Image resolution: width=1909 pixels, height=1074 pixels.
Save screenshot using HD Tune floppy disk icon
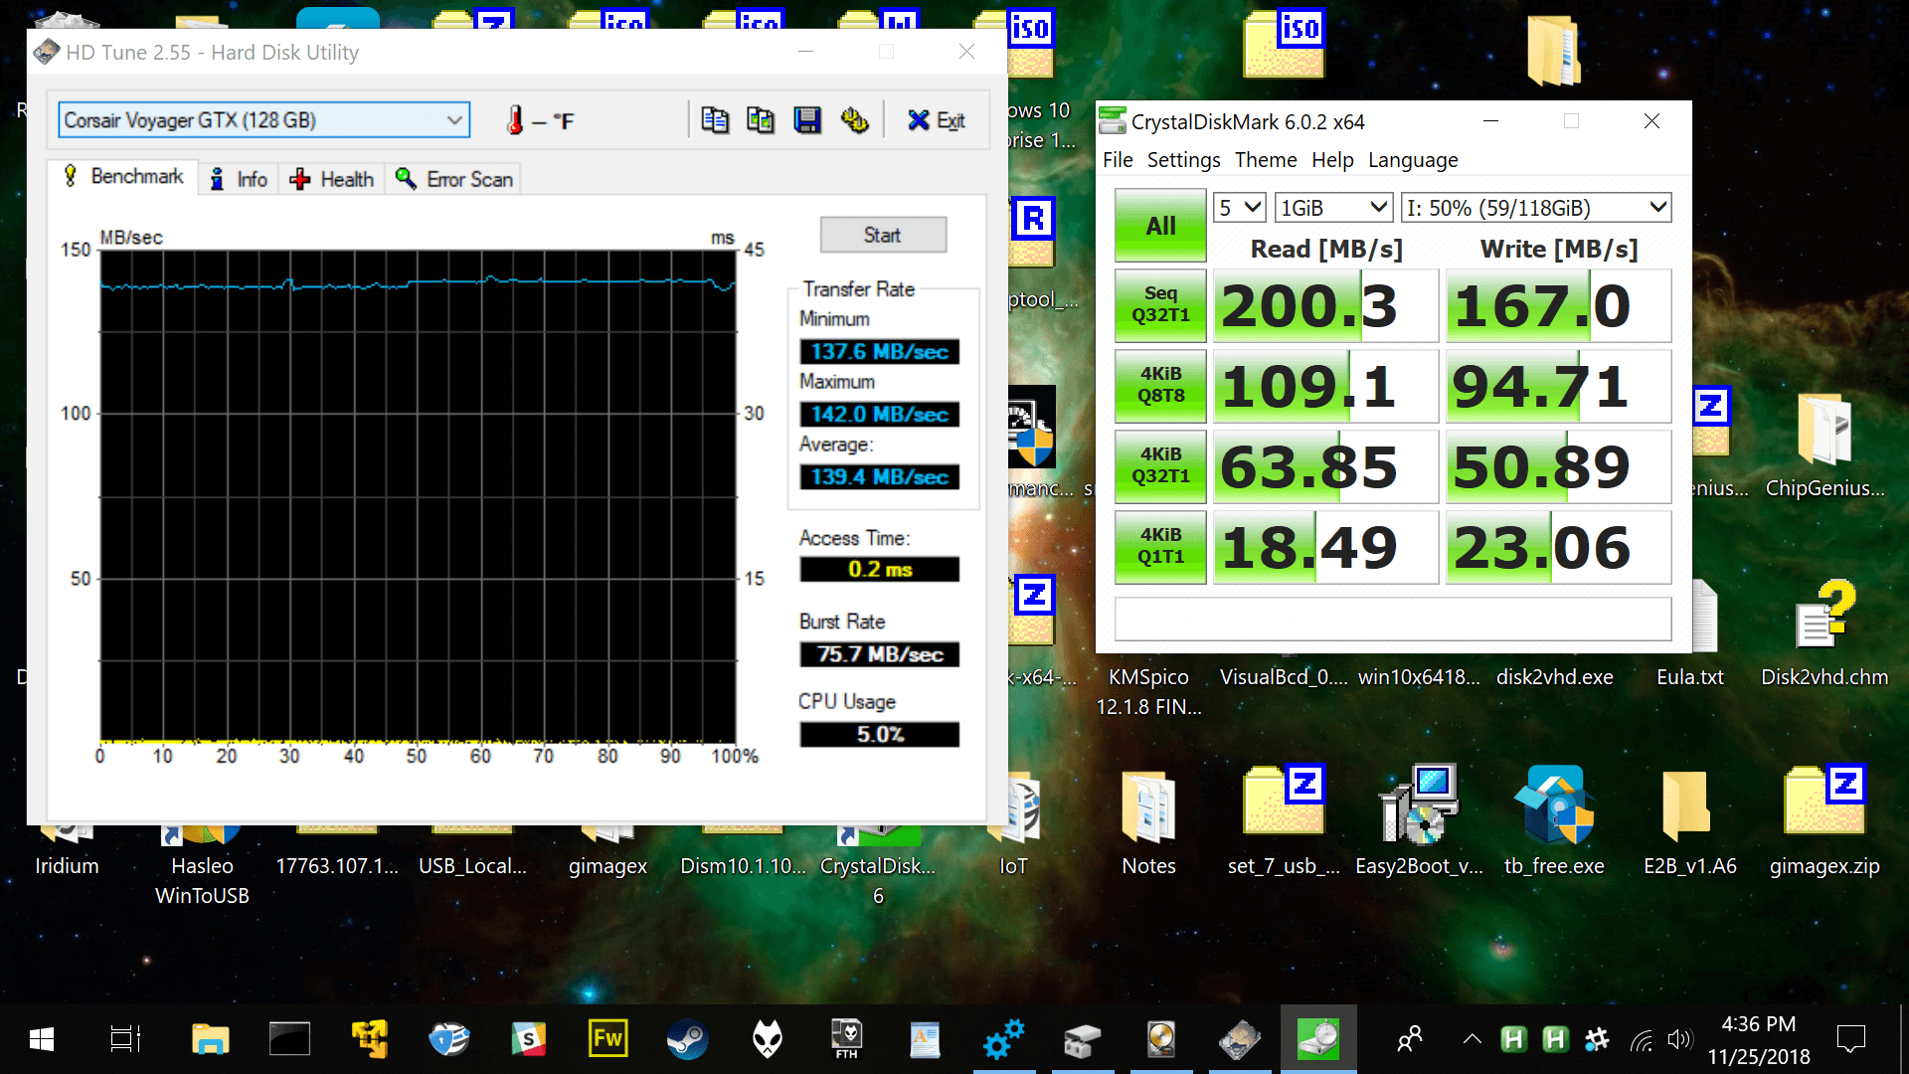tap(807, 120)
